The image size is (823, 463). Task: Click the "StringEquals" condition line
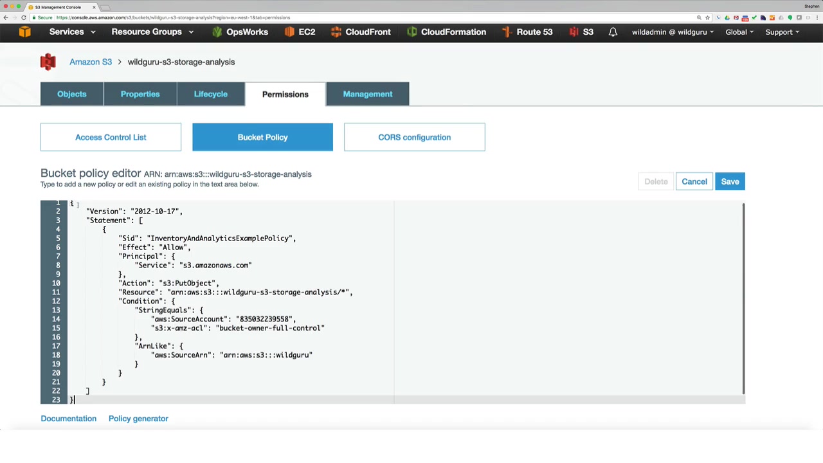(169, 310)
